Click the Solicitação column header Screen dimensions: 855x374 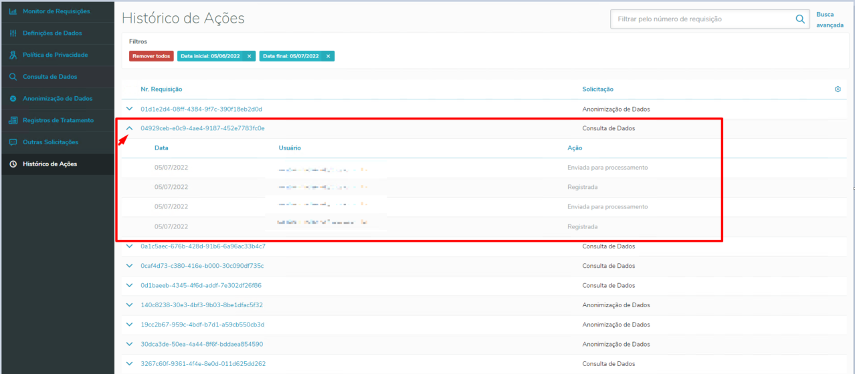point(598,89)
